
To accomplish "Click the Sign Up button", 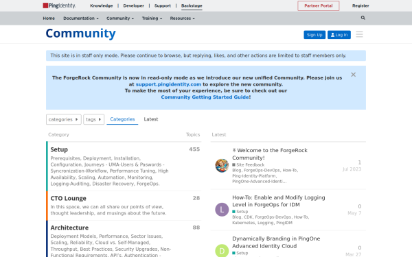I will [x=314, y=35].
